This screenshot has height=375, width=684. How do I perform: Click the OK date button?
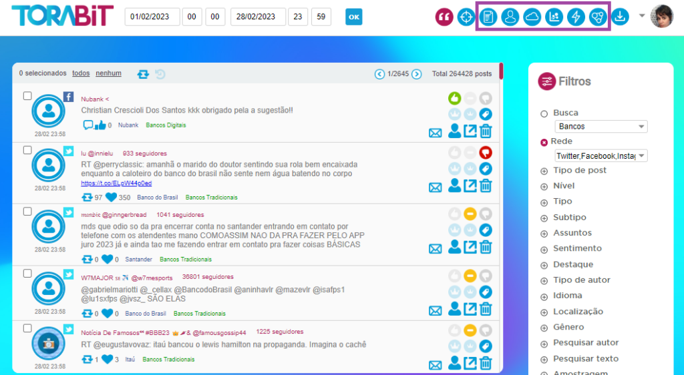(x=354, y=17)
